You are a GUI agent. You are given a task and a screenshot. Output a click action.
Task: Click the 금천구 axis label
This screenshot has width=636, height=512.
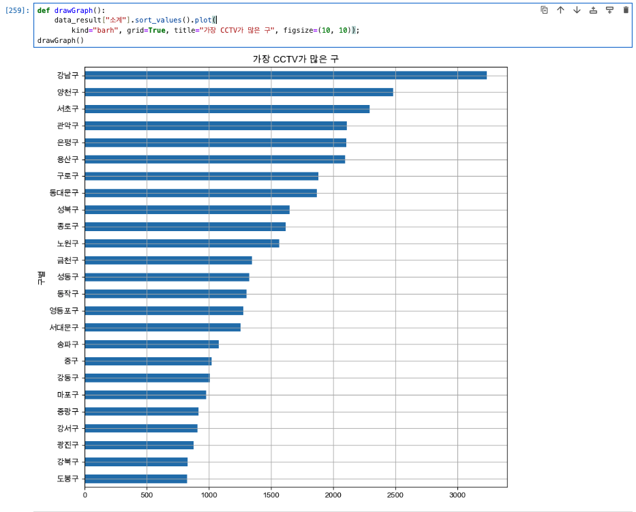tap(67, 260)
